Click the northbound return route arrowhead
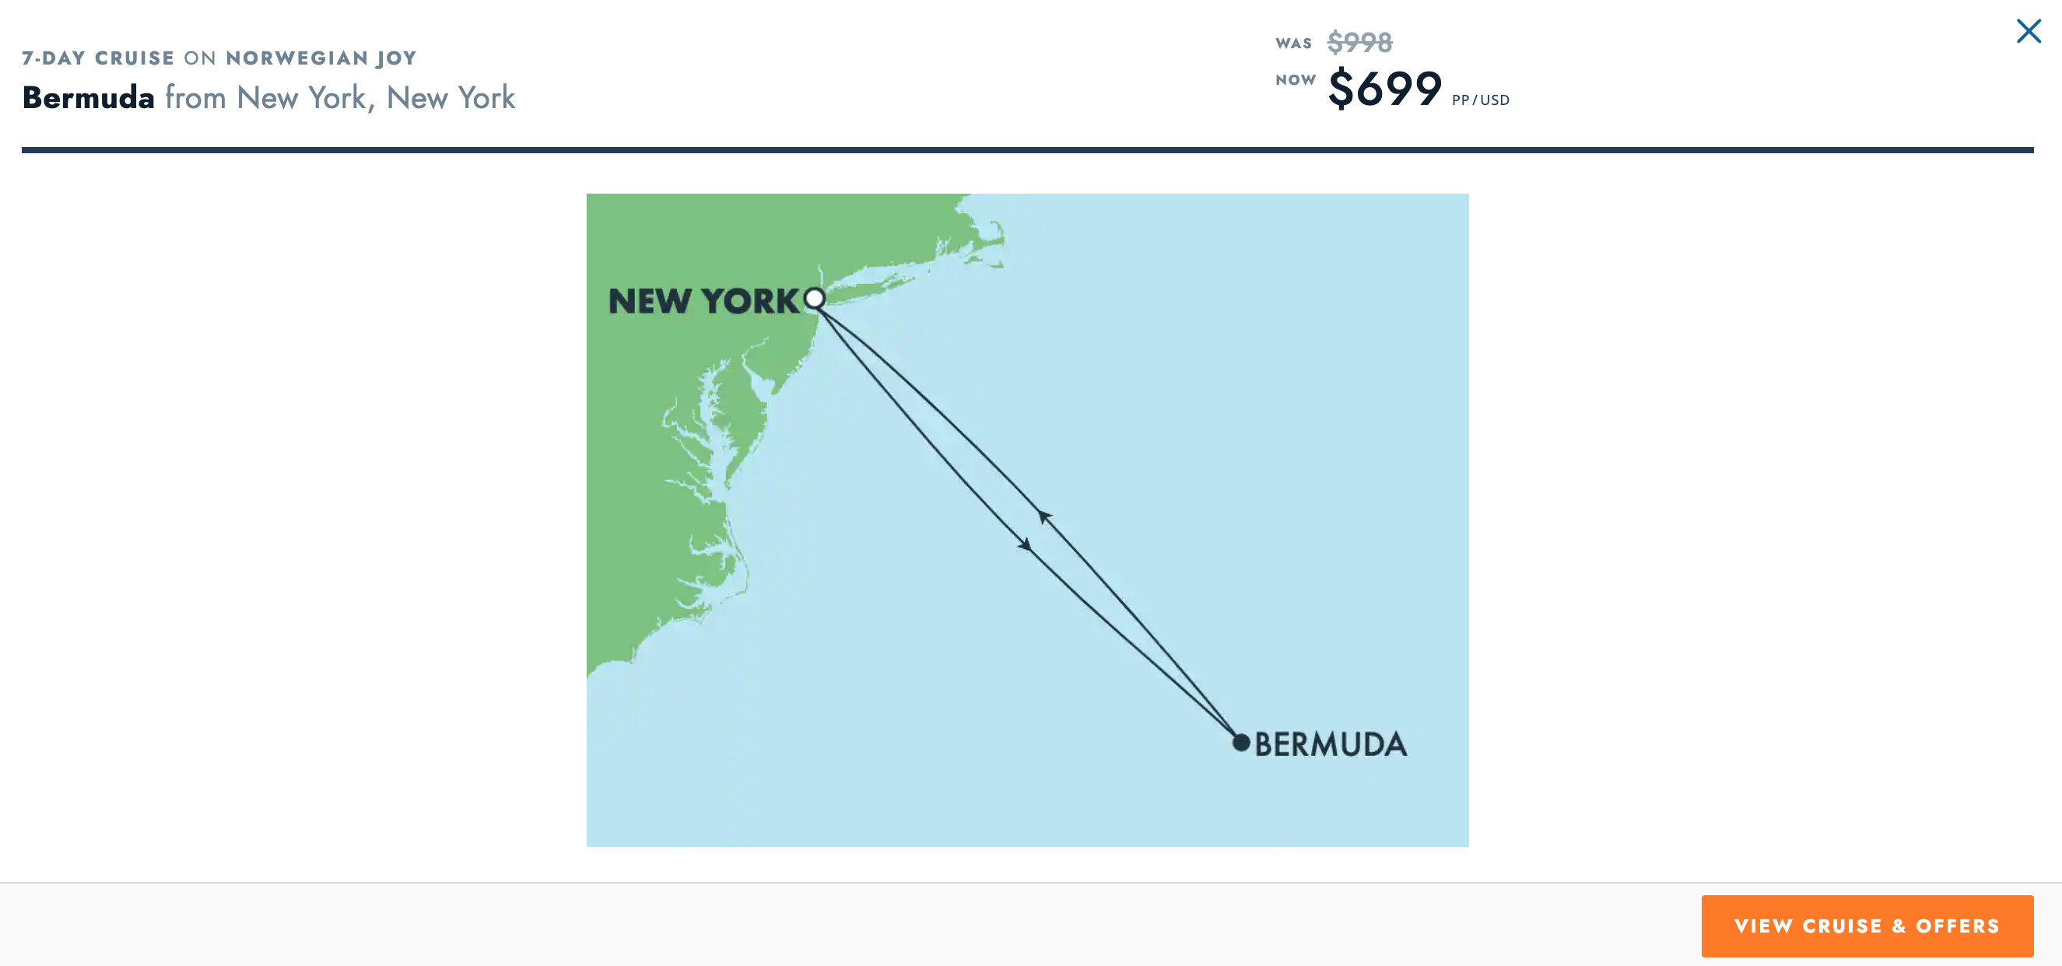Viewport: 2062px width, 966px height. point(1043,516)
